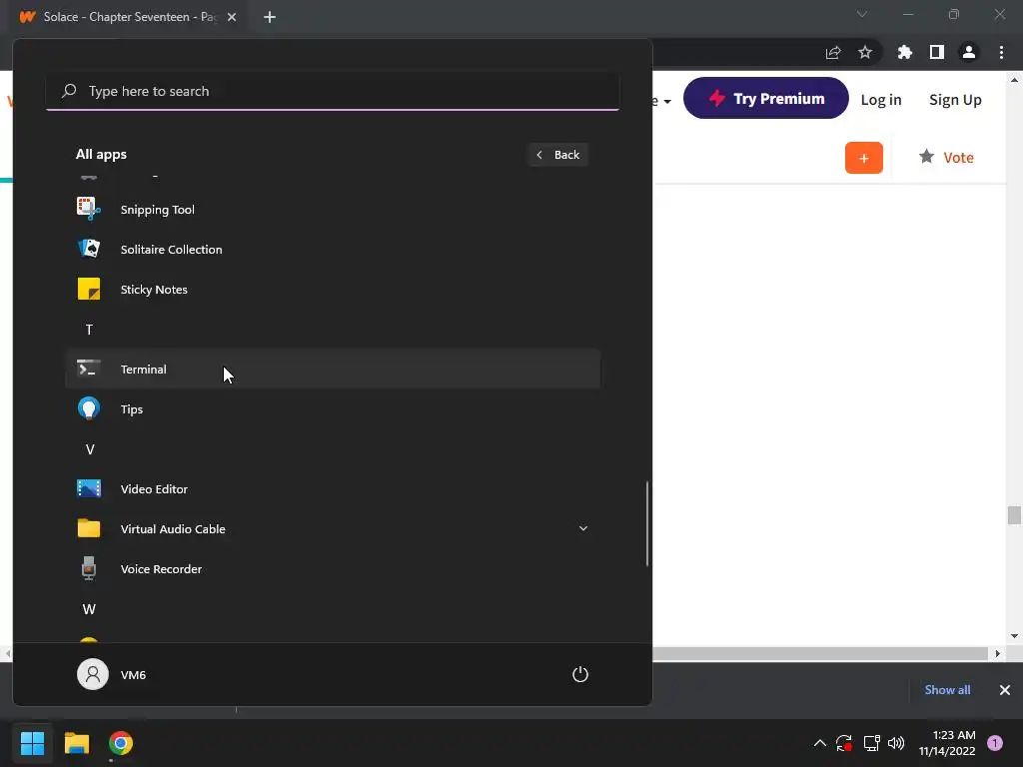Click Show all in the downloads bar

pos(947,689)
